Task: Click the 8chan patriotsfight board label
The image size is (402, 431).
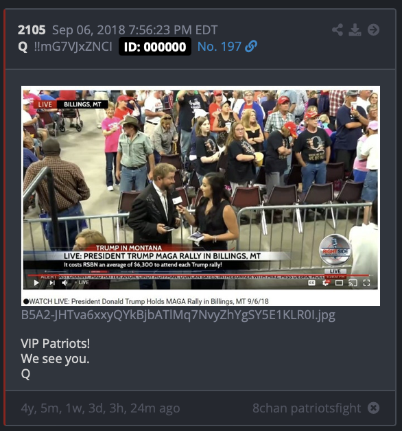Action: pos(307,408)
